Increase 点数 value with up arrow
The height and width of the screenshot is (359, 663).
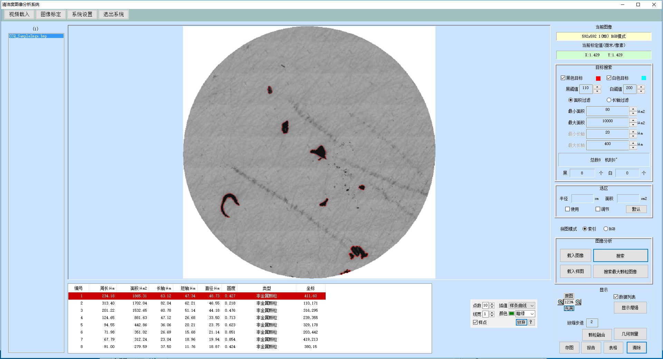(x=492, y=304)
